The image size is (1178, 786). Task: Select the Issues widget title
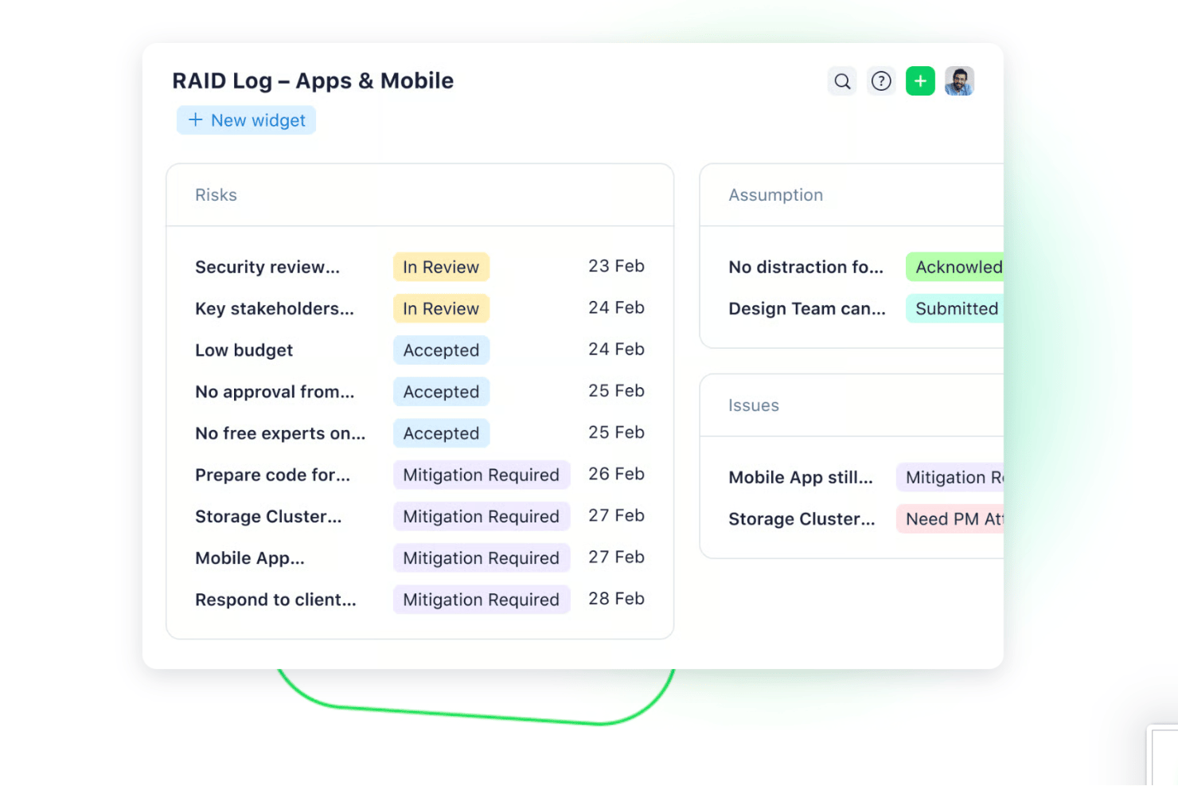[x=754, y=405]
